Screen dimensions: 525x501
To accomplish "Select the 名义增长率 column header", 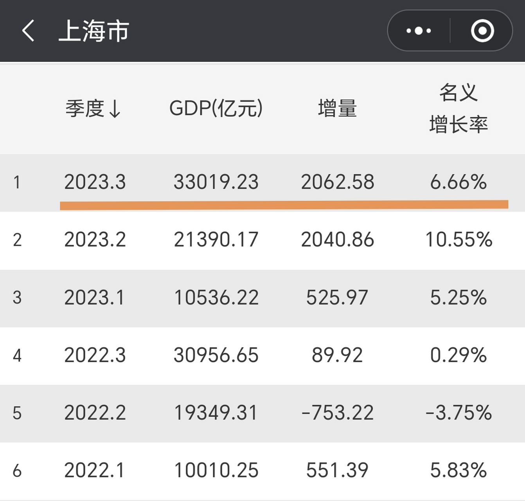I will [x=458, y=108].
